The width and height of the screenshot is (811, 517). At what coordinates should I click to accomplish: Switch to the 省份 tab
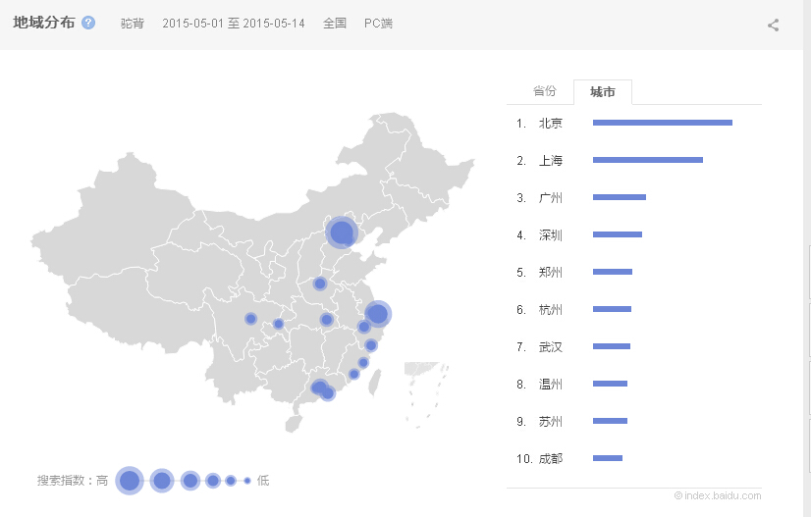[544, 91]
